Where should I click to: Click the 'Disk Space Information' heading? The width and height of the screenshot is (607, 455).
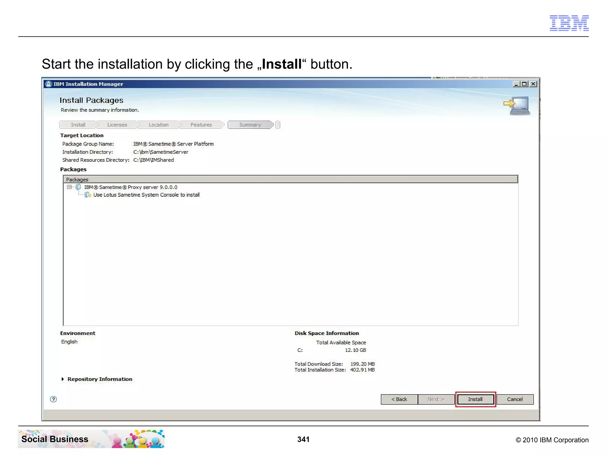point(327,333)
